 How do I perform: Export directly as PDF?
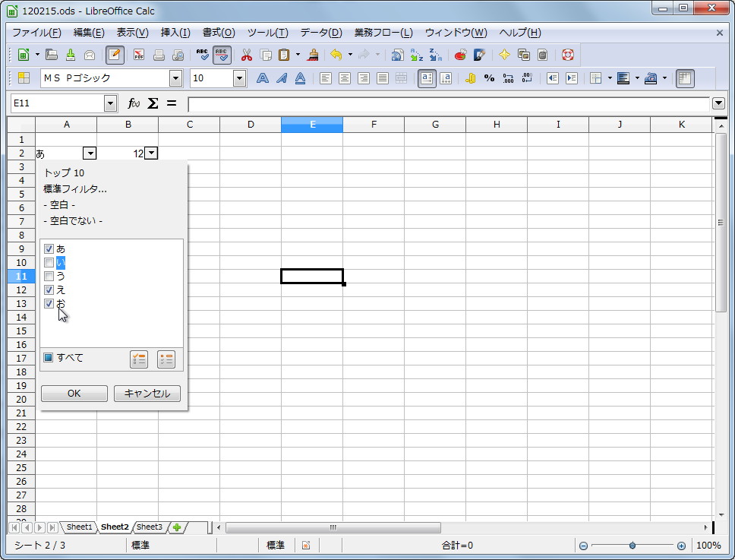click(x=139, y=55)
